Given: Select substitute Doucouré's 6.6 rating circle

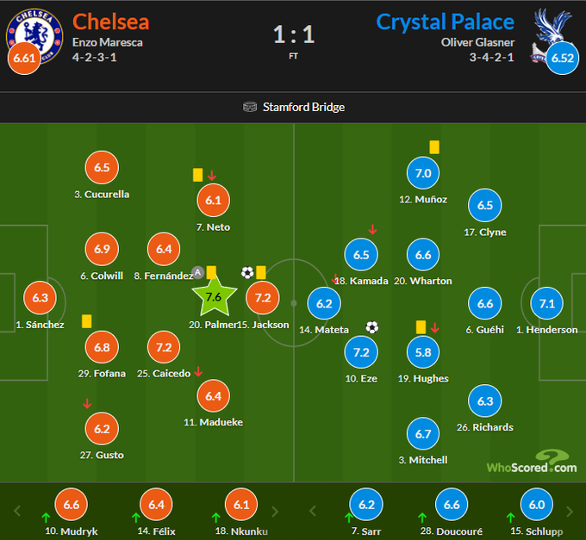Looking at the screenshot, I should 452,506.
